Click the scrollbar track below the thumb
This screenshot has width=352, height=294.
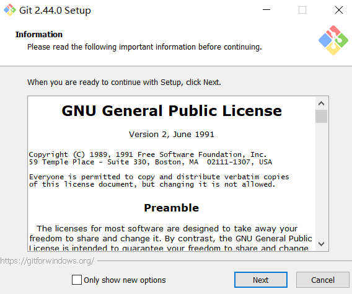coord(321,180)
